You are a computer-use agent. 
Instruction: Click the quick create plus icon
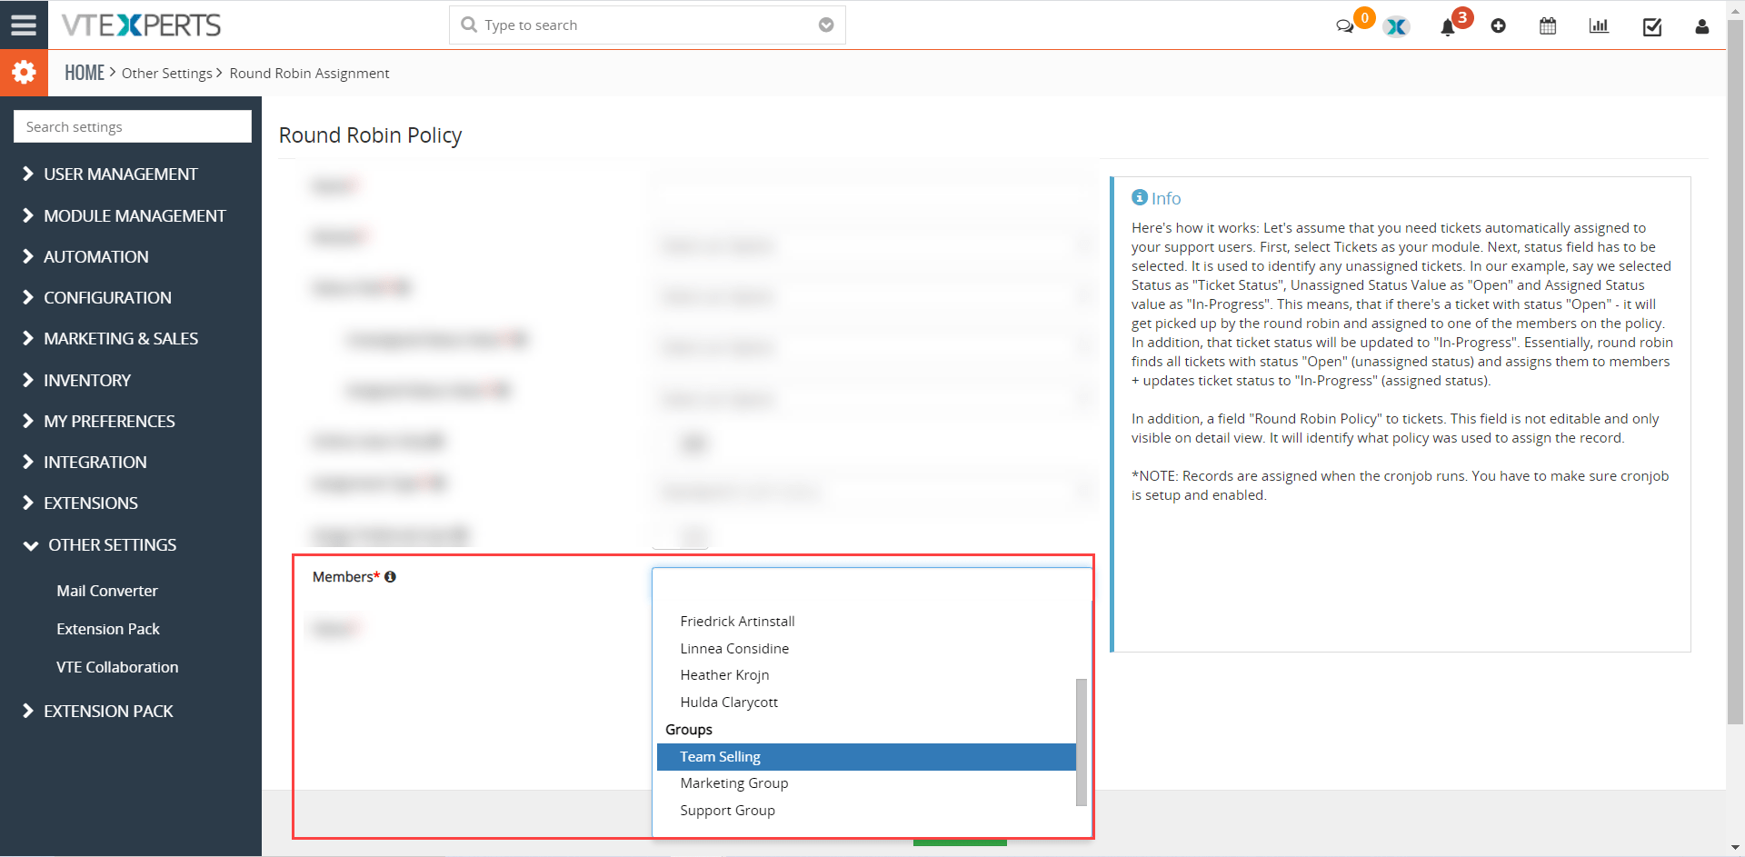click(x=1499, y=26)
